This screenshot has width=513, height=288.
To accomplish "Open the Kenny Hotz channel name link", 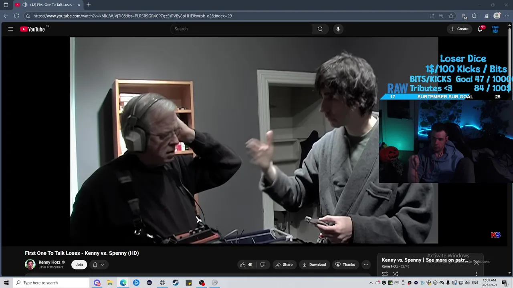I will [x=49, y=262].
